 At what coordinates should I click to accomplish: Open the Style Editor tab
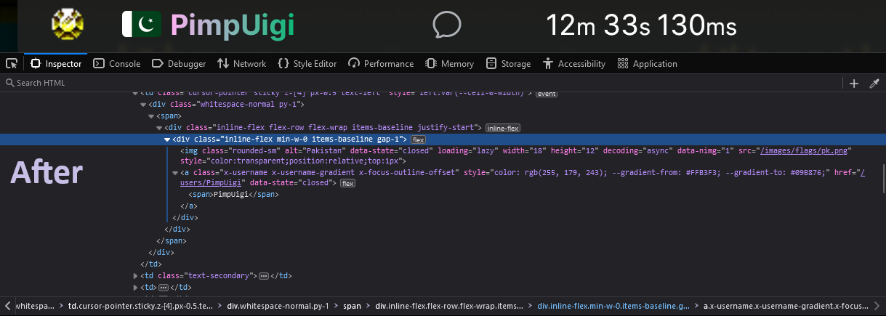pyautogui.click(x=307, y=64)
